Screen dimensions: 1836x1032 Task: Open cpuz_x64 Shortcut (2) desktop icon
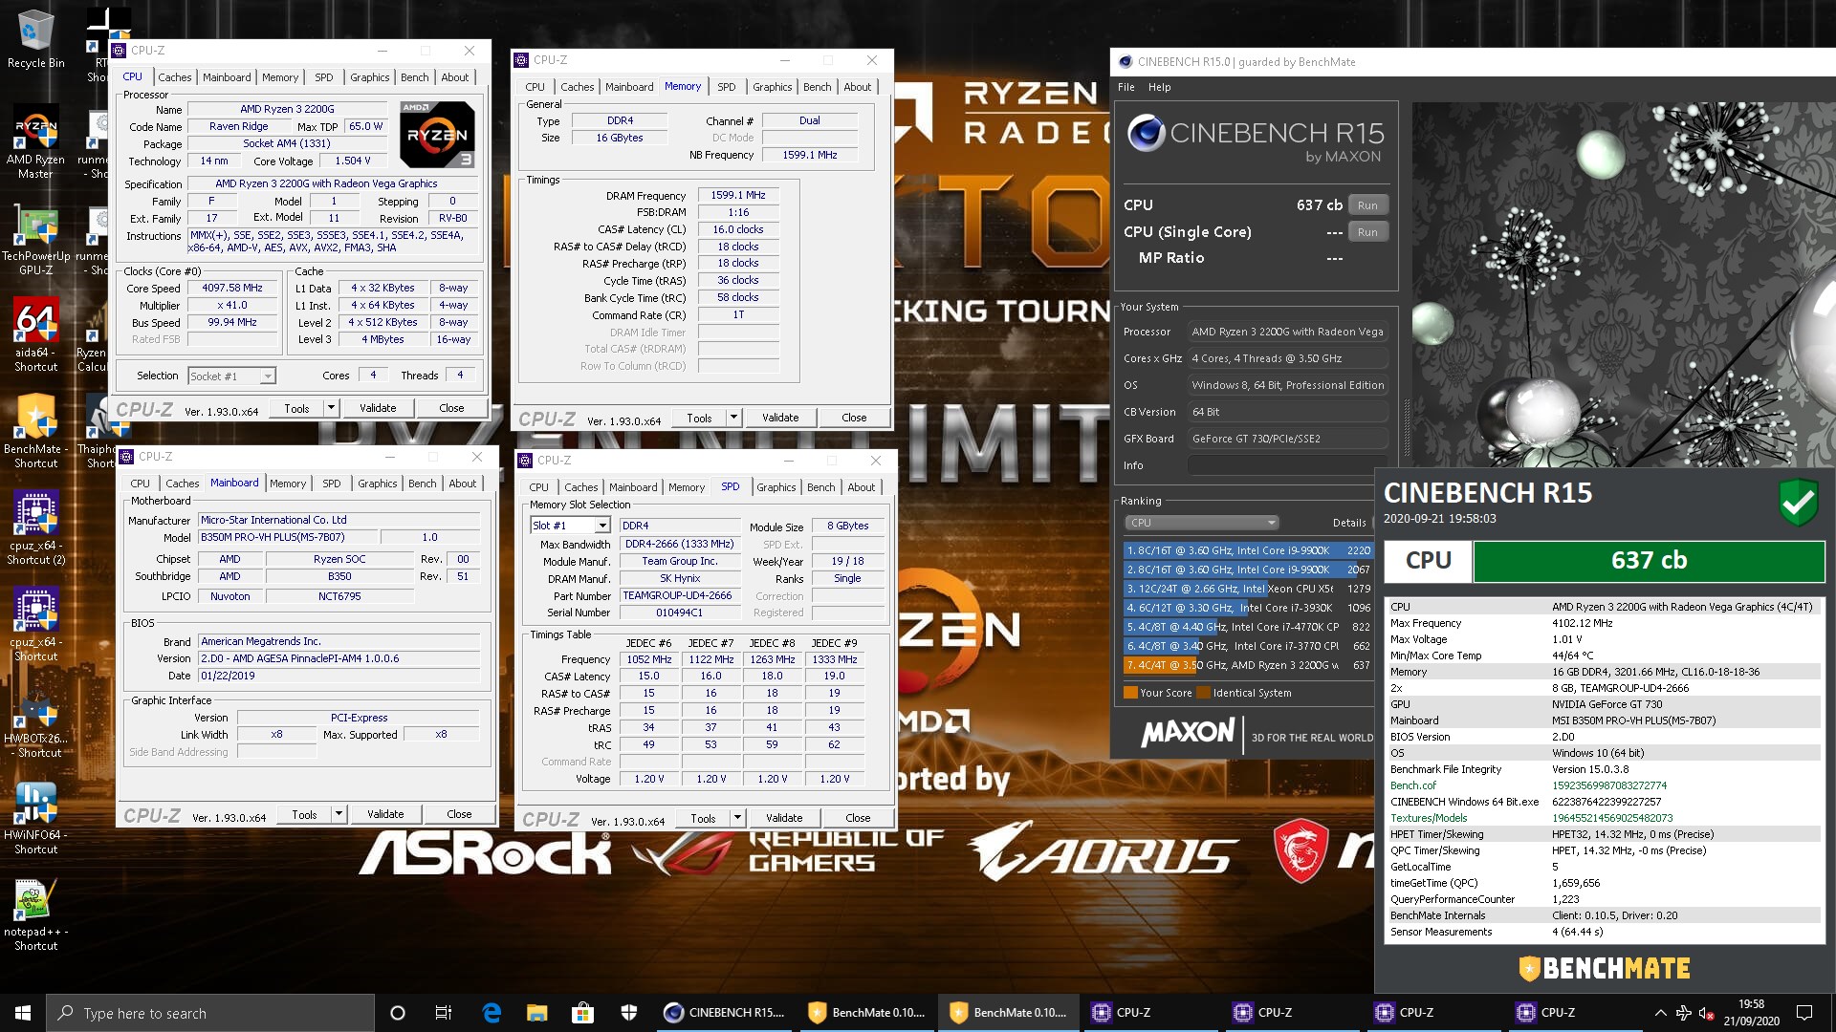click(x=35, y=528)
